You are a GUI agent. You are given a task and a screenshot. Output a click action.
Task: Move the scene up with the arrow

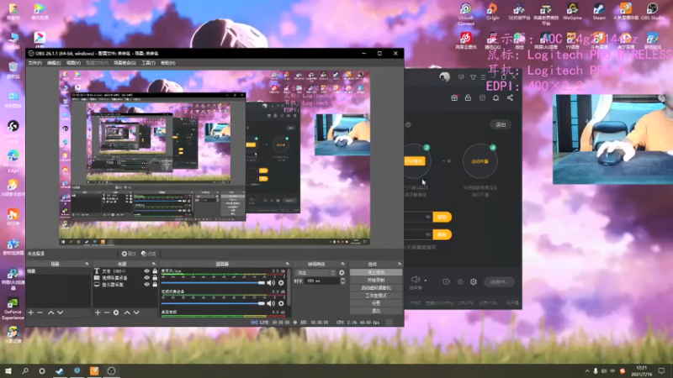50,312
